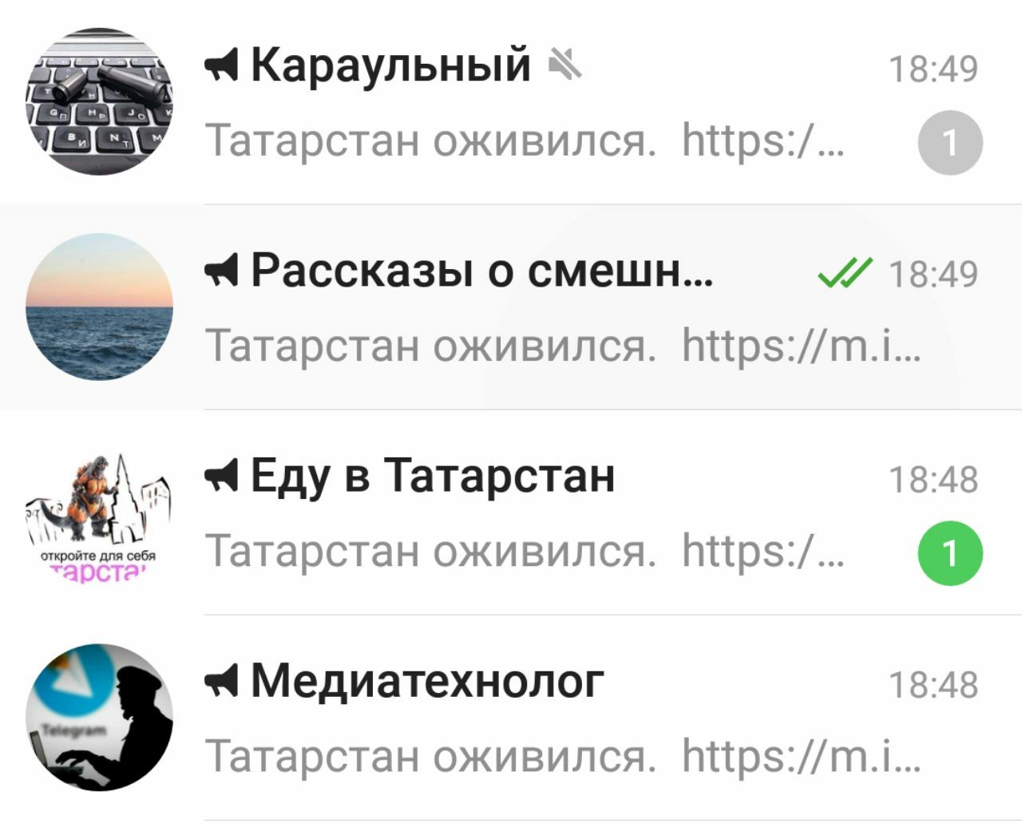Open the Медиатехнолог silhouette avatar
This screenshot has height=827, width=1022.
99,718
